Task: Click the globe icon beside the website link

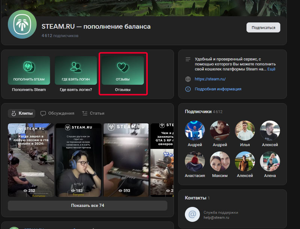Action: click(x=188, y=79)
